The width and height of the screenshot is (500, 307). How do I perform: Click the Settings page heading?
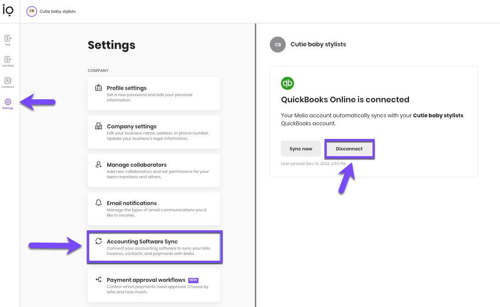tap(112, 45)
